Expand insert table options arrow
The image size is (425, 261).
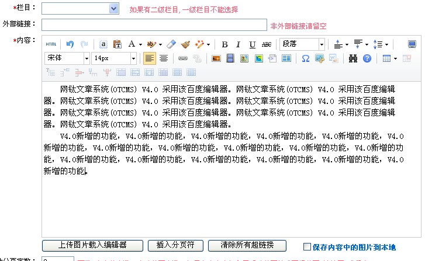pyautogui.click(x=395, y=58)
